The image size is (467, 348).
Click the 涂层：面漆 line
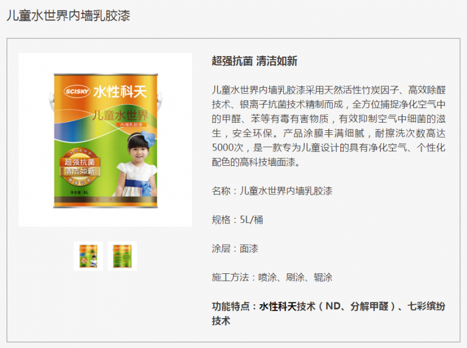click(235, 249)
